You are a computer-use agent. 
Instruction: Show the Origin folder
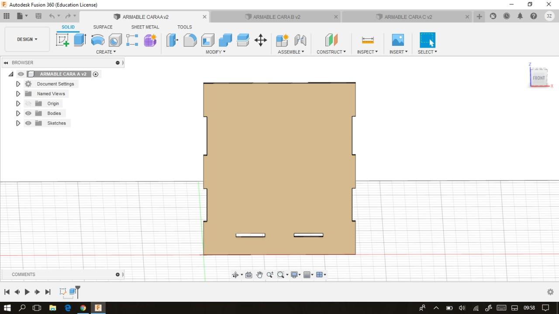tap(28, 104)
